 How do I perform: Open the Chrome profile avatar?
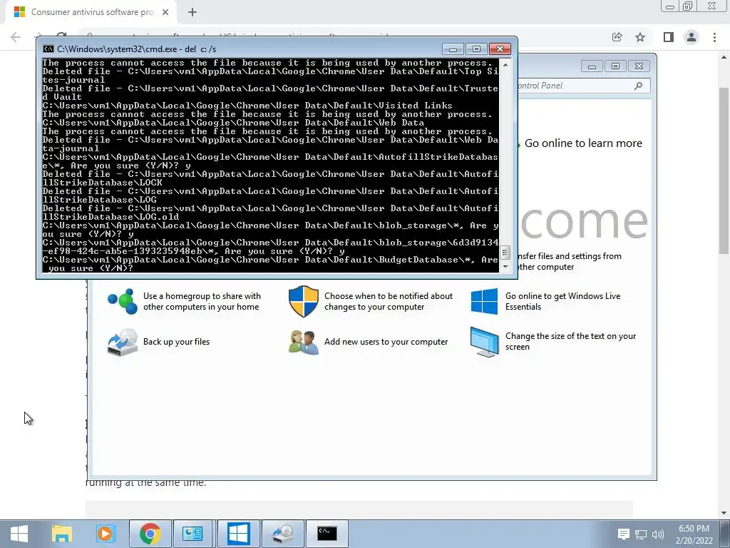[692, 37]
